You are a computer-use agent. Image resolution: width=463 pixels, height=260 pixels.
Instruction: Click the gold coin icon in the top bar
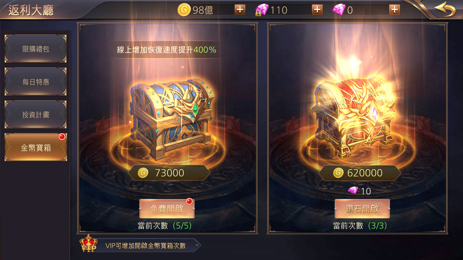[x=184, y=10]
